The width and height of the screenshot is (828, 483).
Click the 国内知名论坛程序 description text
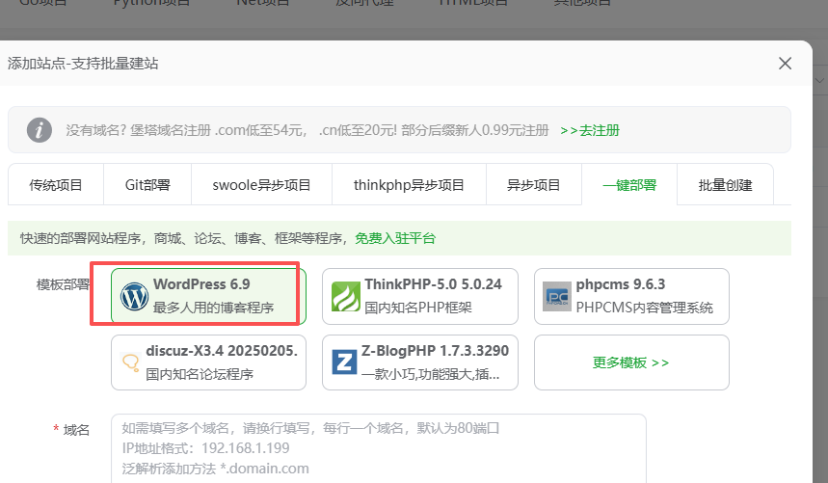200,374
